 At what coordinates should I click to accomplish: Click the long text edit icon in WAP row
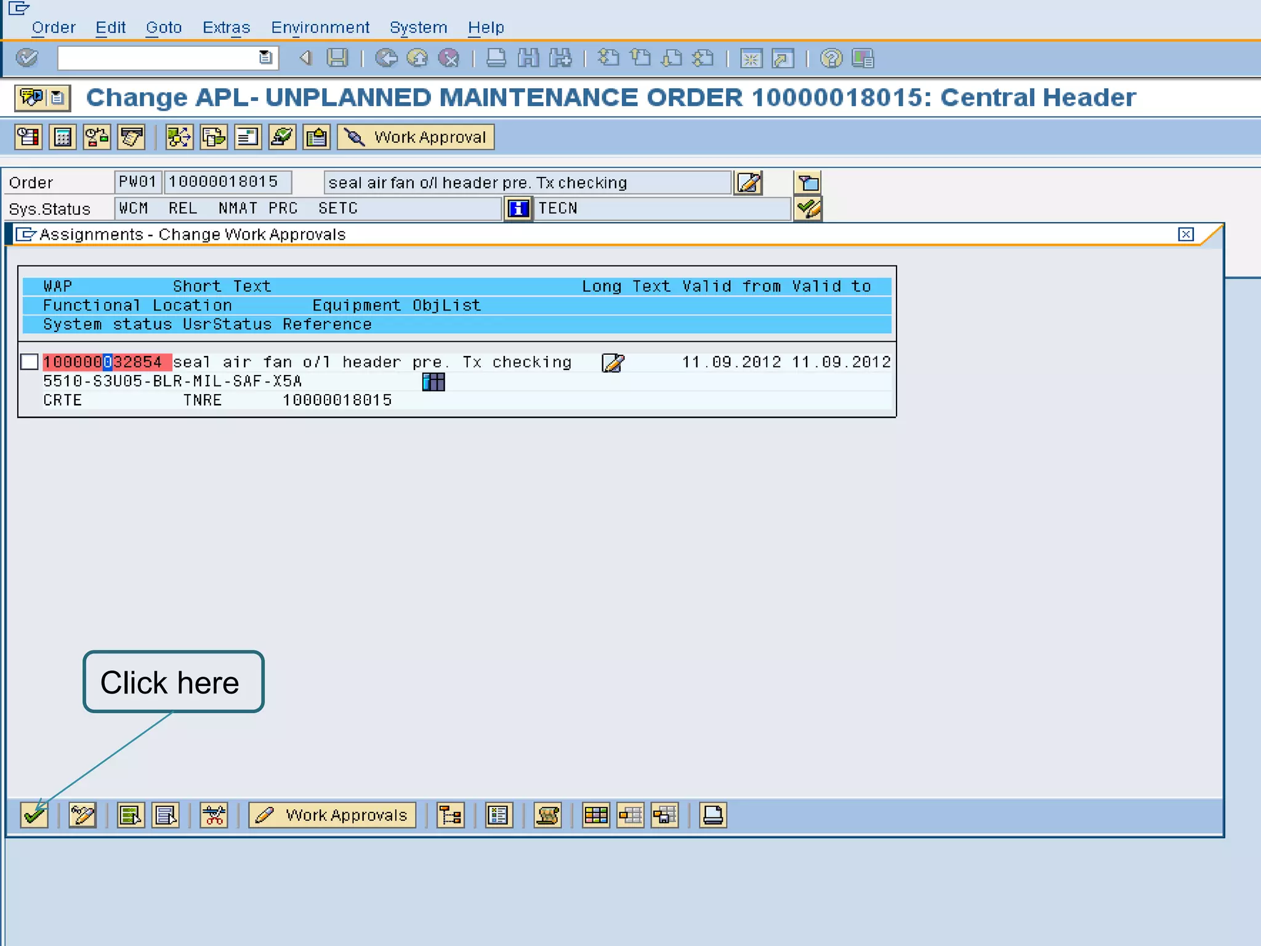point(613,363)
